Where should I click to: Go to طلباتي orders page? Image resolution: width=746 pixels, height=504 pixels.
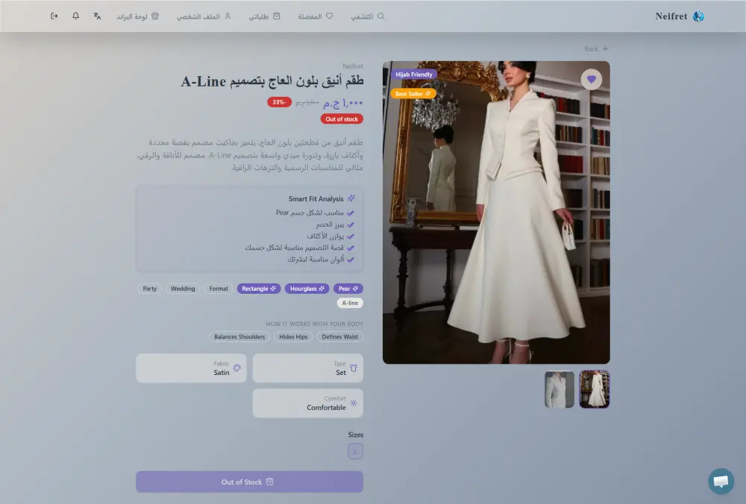click(x=265, y=16)
